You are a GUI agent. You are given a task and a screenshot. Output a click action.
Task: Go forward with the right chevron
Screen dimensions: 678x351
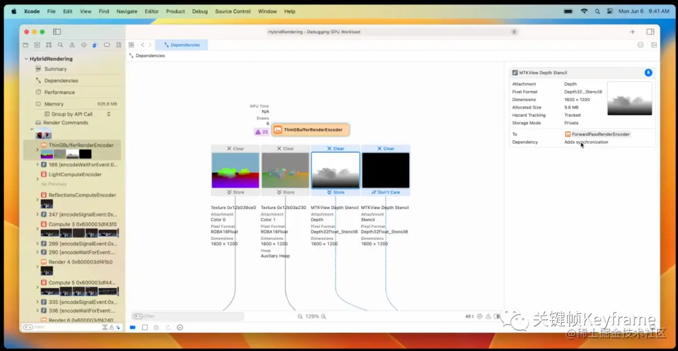[151, 45]
